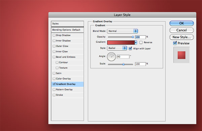
Task: Open Color Overlay settings via its label
Action: coord(63,79)
